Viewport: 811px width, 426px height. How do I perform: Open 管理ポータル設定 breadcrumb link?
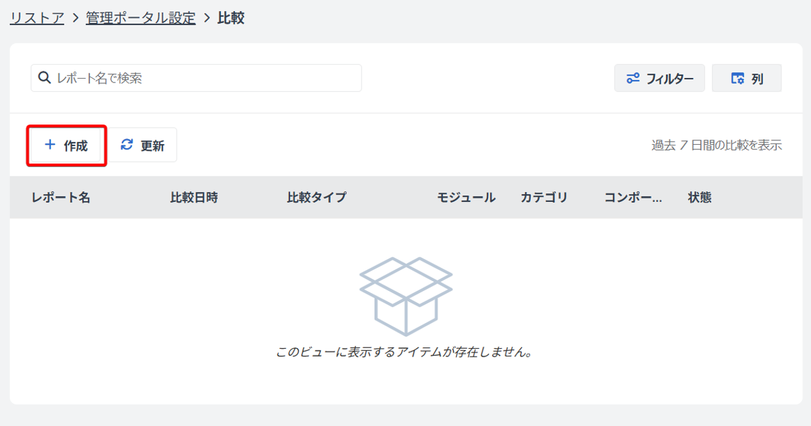[x=140, y=18]
